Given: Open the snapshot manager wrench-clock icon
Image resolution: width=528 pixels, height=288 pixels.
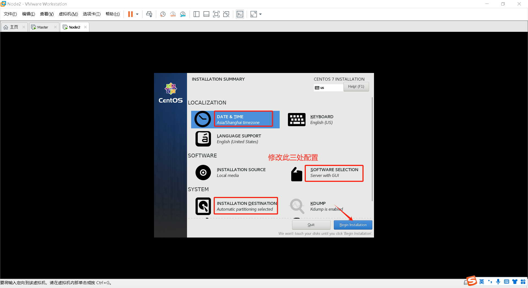Looking at the screenshot, I should [183, 14].
